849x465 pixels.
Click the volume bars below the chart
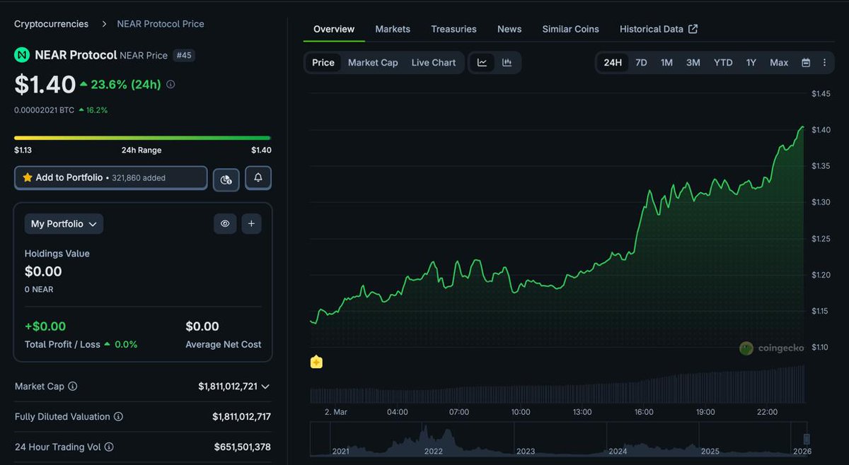tap(558, 386)
